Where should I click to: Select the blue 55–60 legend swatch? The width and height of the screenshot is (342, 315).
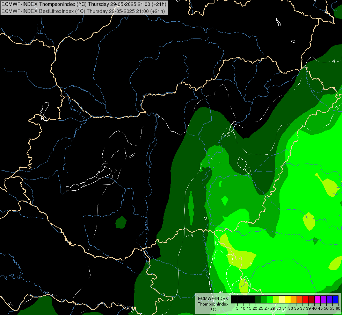tap(335, 299)
